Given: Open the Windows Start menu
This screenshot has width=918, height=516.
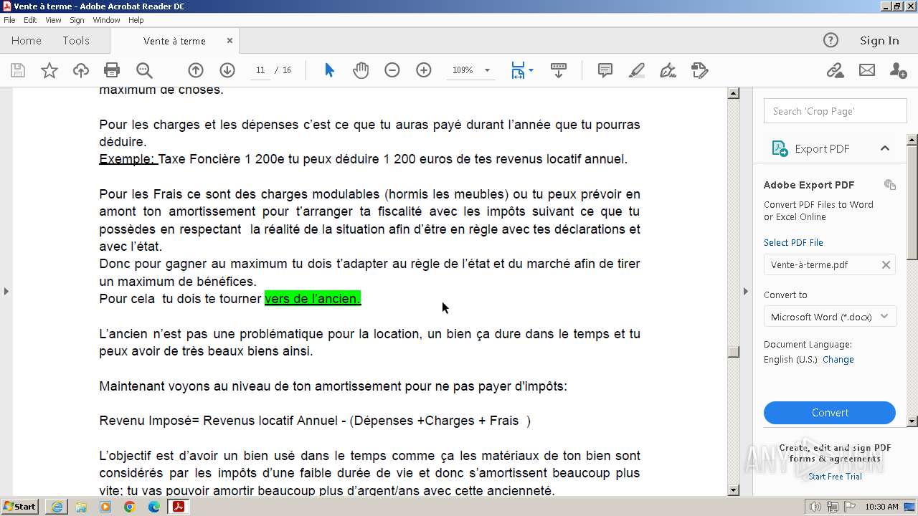Looking at the screenshot, I should [x=20, y=507].
